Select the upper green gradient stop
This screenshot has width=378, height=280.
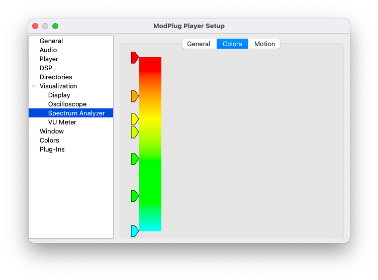(x=134, y=159)
